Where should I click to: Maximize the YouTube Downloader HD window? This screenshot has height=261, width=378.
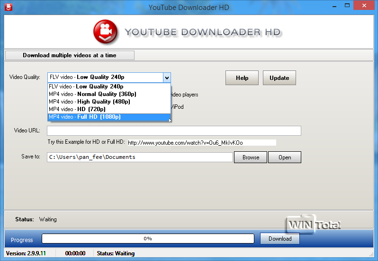click(x=347, y=6)
